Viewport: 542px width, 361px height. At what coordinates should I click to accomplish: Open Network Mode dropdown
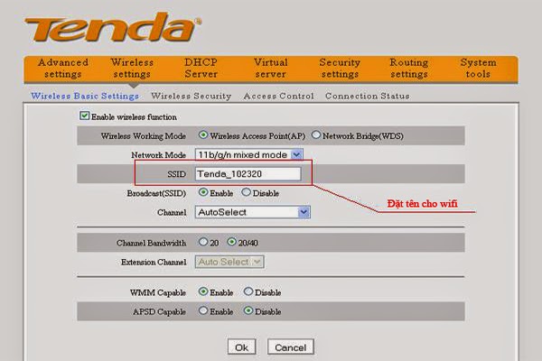[x=249, y=154]
